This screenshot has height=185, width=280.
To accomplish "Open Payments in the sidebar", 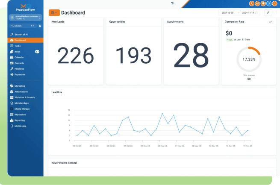I will (x=25, y=74).
